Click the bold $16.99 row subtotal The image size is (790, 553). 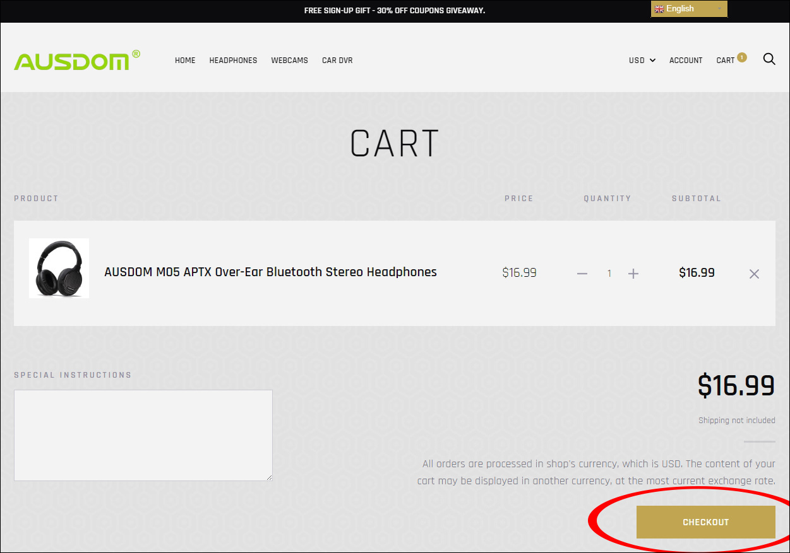pyautogui.click(x=697, y=273)
